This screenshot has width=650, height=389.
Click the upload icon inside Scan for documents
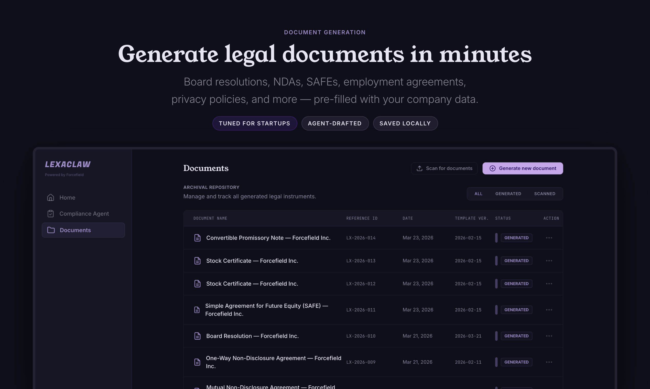point(420,168)
